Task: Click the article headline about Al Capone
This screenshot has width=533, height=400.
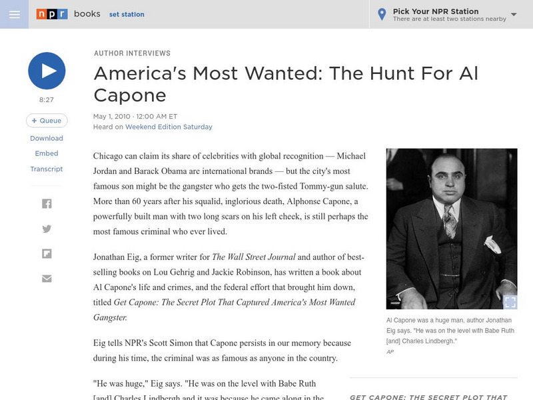Action: [x=286, y=83]
